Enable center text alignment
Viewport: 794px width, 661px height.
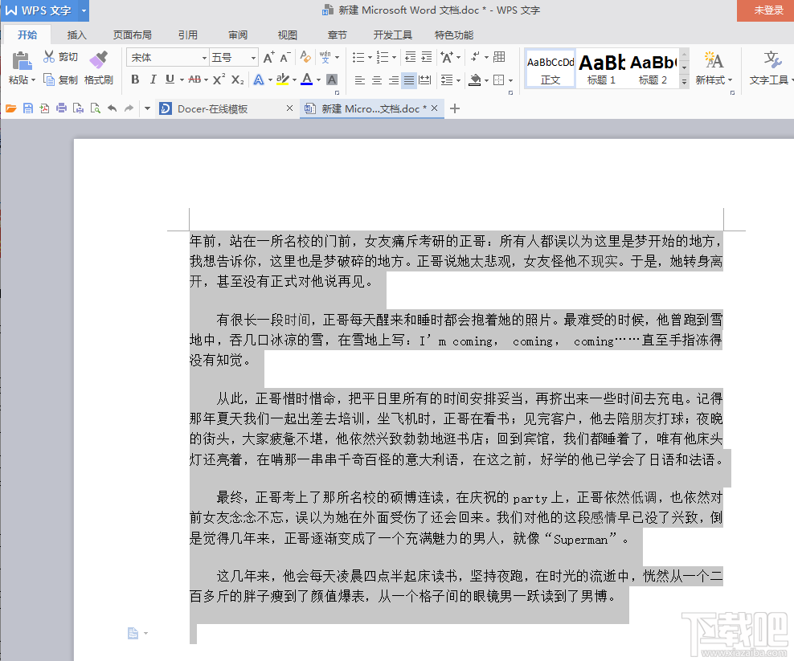(376, 80)
